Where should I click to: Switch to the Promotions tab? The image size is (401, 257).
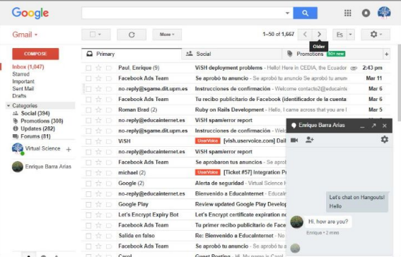pos(332,54)
